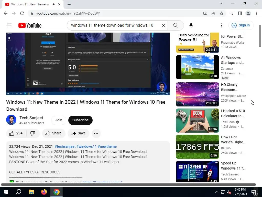262x197 pixels.
Task: Open 'I Hacked a $10 Calculator' title
Action: [x=233, y=113]
